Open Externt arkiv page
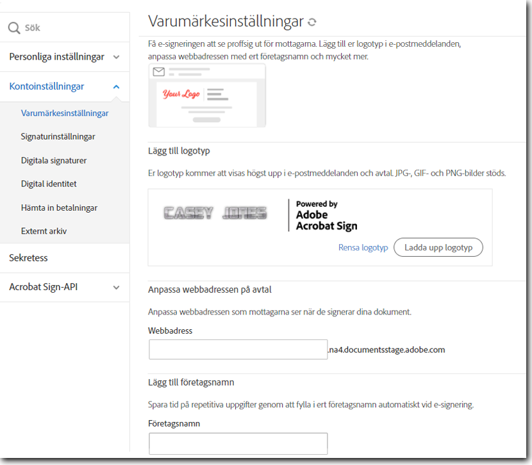532x465 pixels. pyautogui.click(x=44, y=231)
